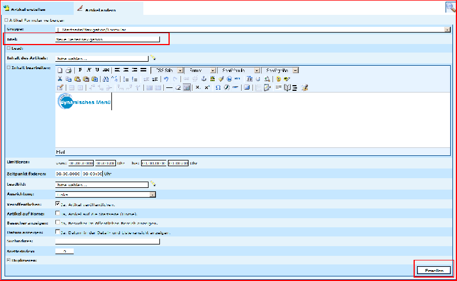
Task: Enable the 'Artikel auf Home' checkbox
Action: click(x=58, y=213)
